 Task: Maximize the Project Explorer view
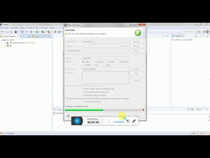pyautogui.click(x=49, y=36)
